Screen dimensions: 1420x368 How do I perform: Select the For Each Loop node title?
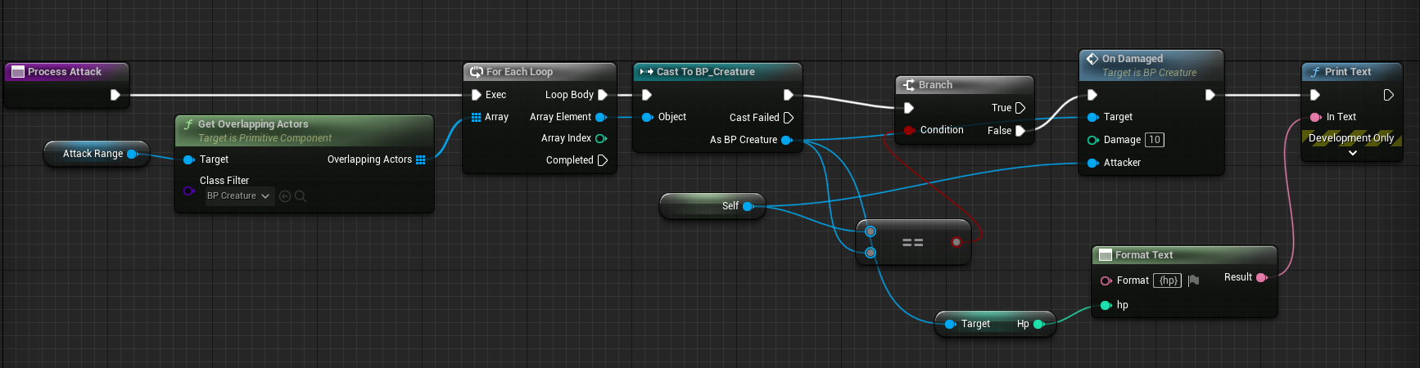point(519,72)
